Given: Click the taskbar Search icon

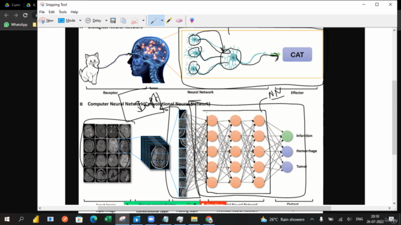Looking at the screenshot, I should tap(21, 219).
